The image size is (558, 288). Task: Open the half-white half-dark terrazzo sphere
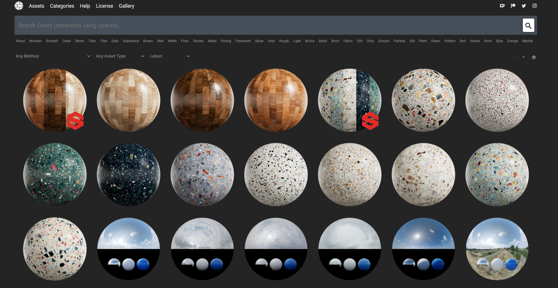(x=350, y=100)
